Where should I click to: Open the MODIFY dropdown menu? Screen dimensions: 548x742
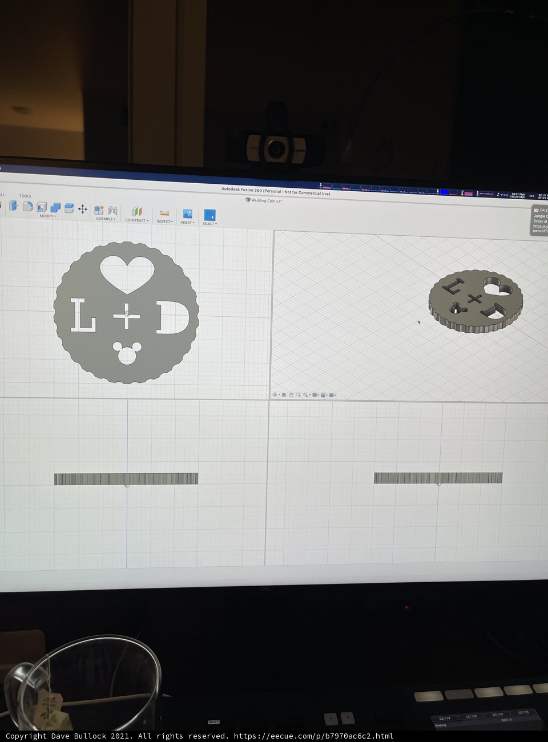(47, 216)
